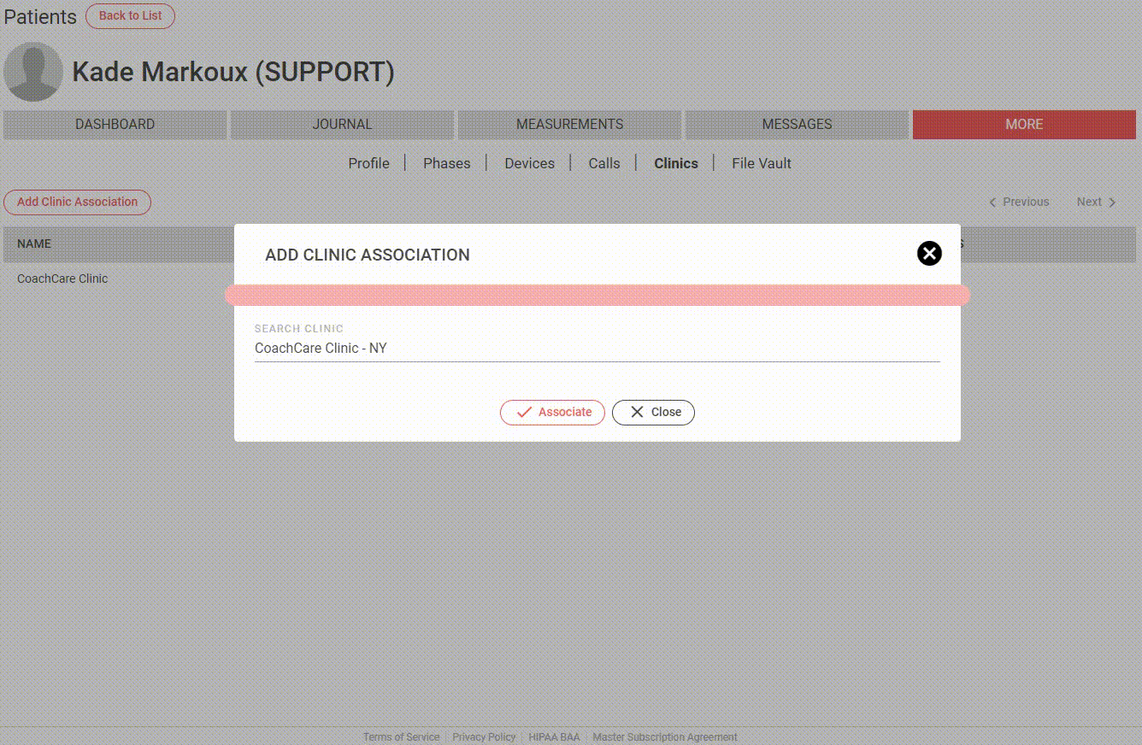1142x745 pixels.
Task: Switch to the File Vault sub-tab
Action: click(761, 163)
